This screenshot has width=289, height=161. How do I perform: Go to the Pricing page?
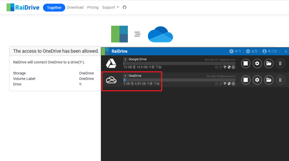[x=93, y=7]
